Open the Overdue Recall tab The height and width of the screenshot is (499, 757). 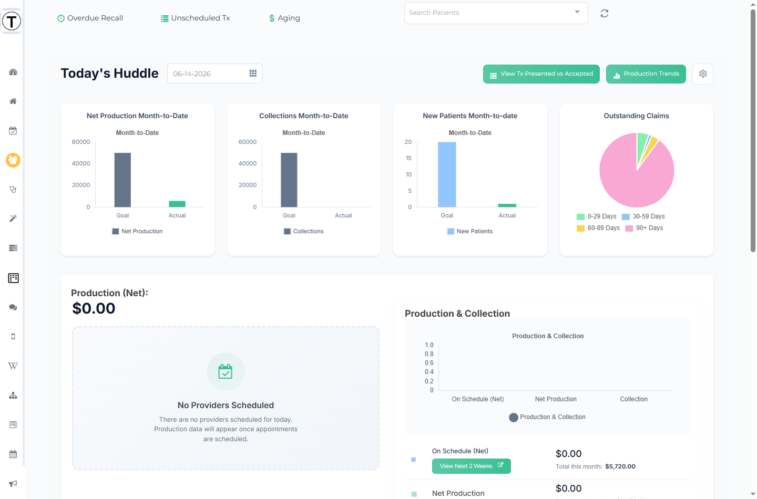(x=90, y=18)
